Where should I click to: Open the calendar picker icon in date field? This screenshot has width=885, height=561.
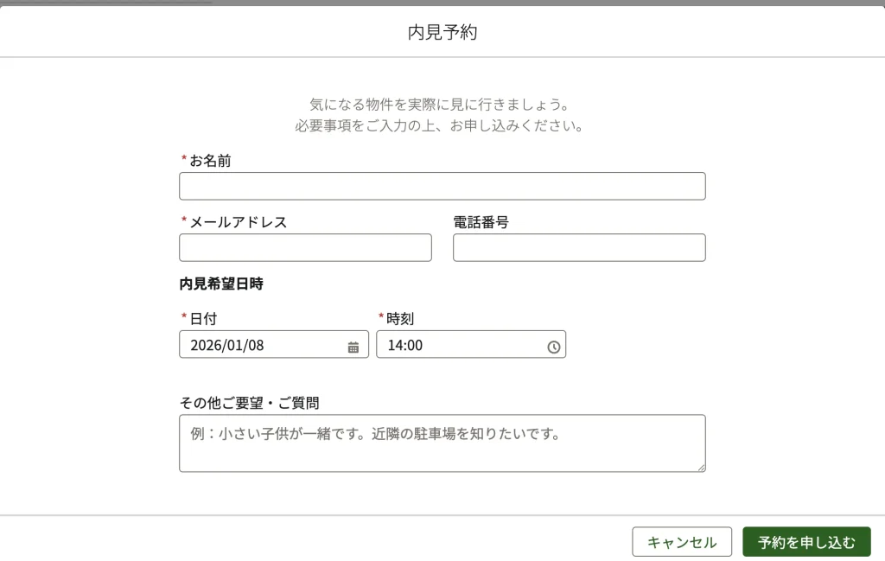pyautogui.click(x=353, y=347)
